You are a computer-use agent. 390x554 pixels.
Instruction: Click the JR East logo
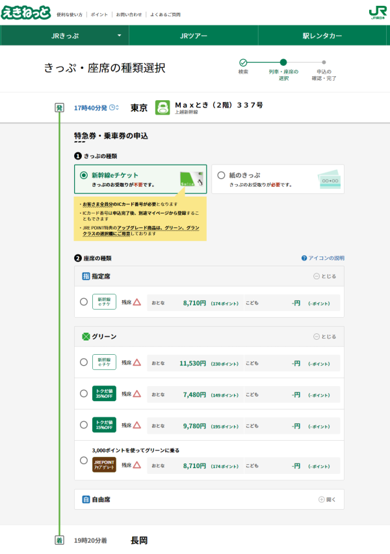pyautogui.click(x=378, y=13)
